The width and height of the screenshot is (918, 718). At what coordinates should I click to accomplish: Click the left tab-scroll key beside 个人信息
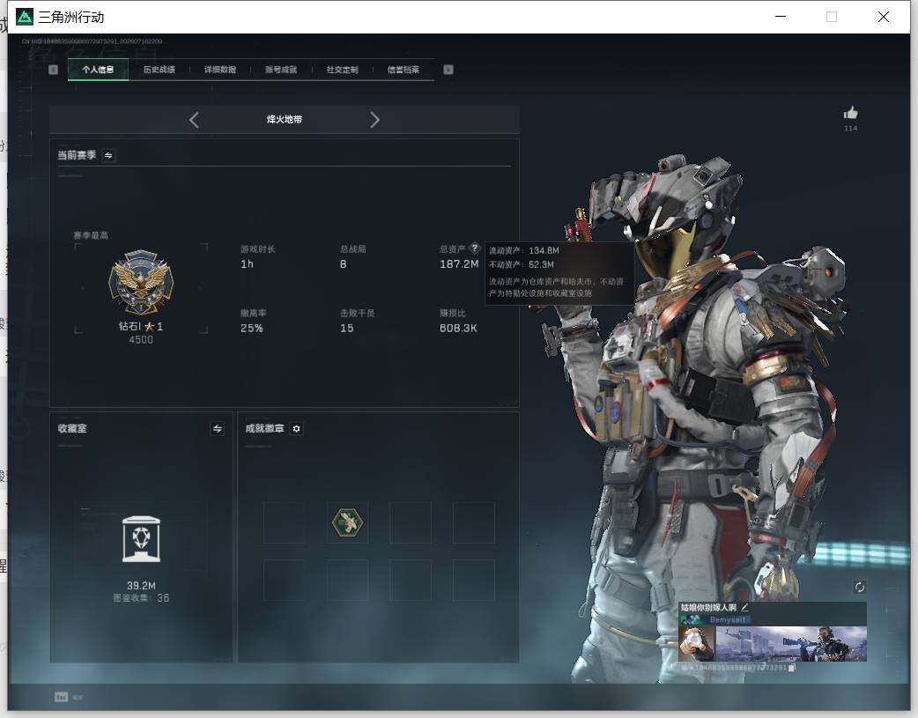point(53,70)
